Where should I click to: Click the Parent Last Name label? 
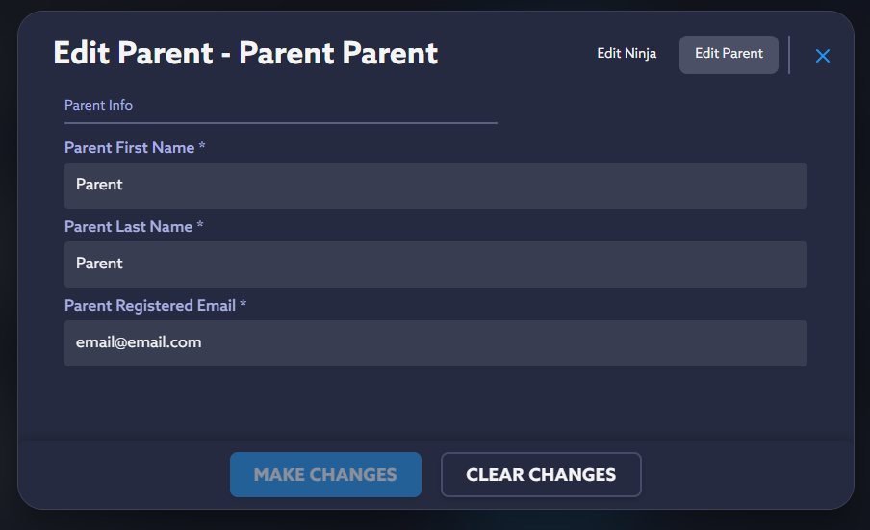point(128,227)
